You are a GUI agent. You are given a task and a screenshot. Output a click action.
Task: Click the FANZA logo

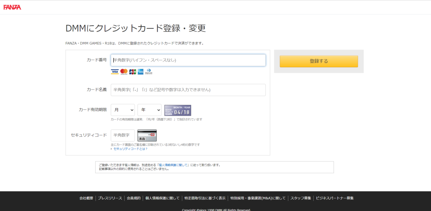coord(13,7)
